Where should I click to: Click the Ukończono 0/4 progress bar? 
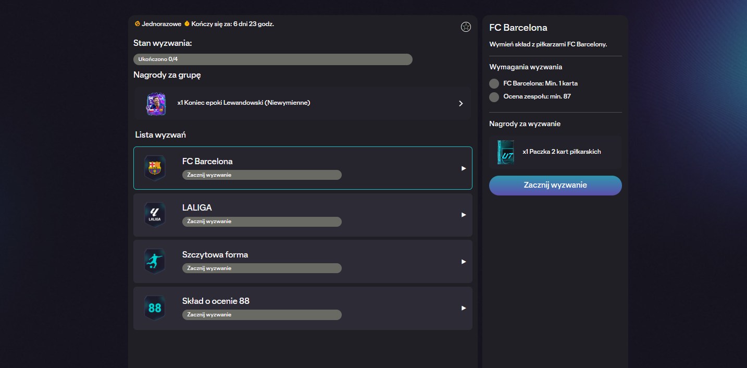coord(273,59)
